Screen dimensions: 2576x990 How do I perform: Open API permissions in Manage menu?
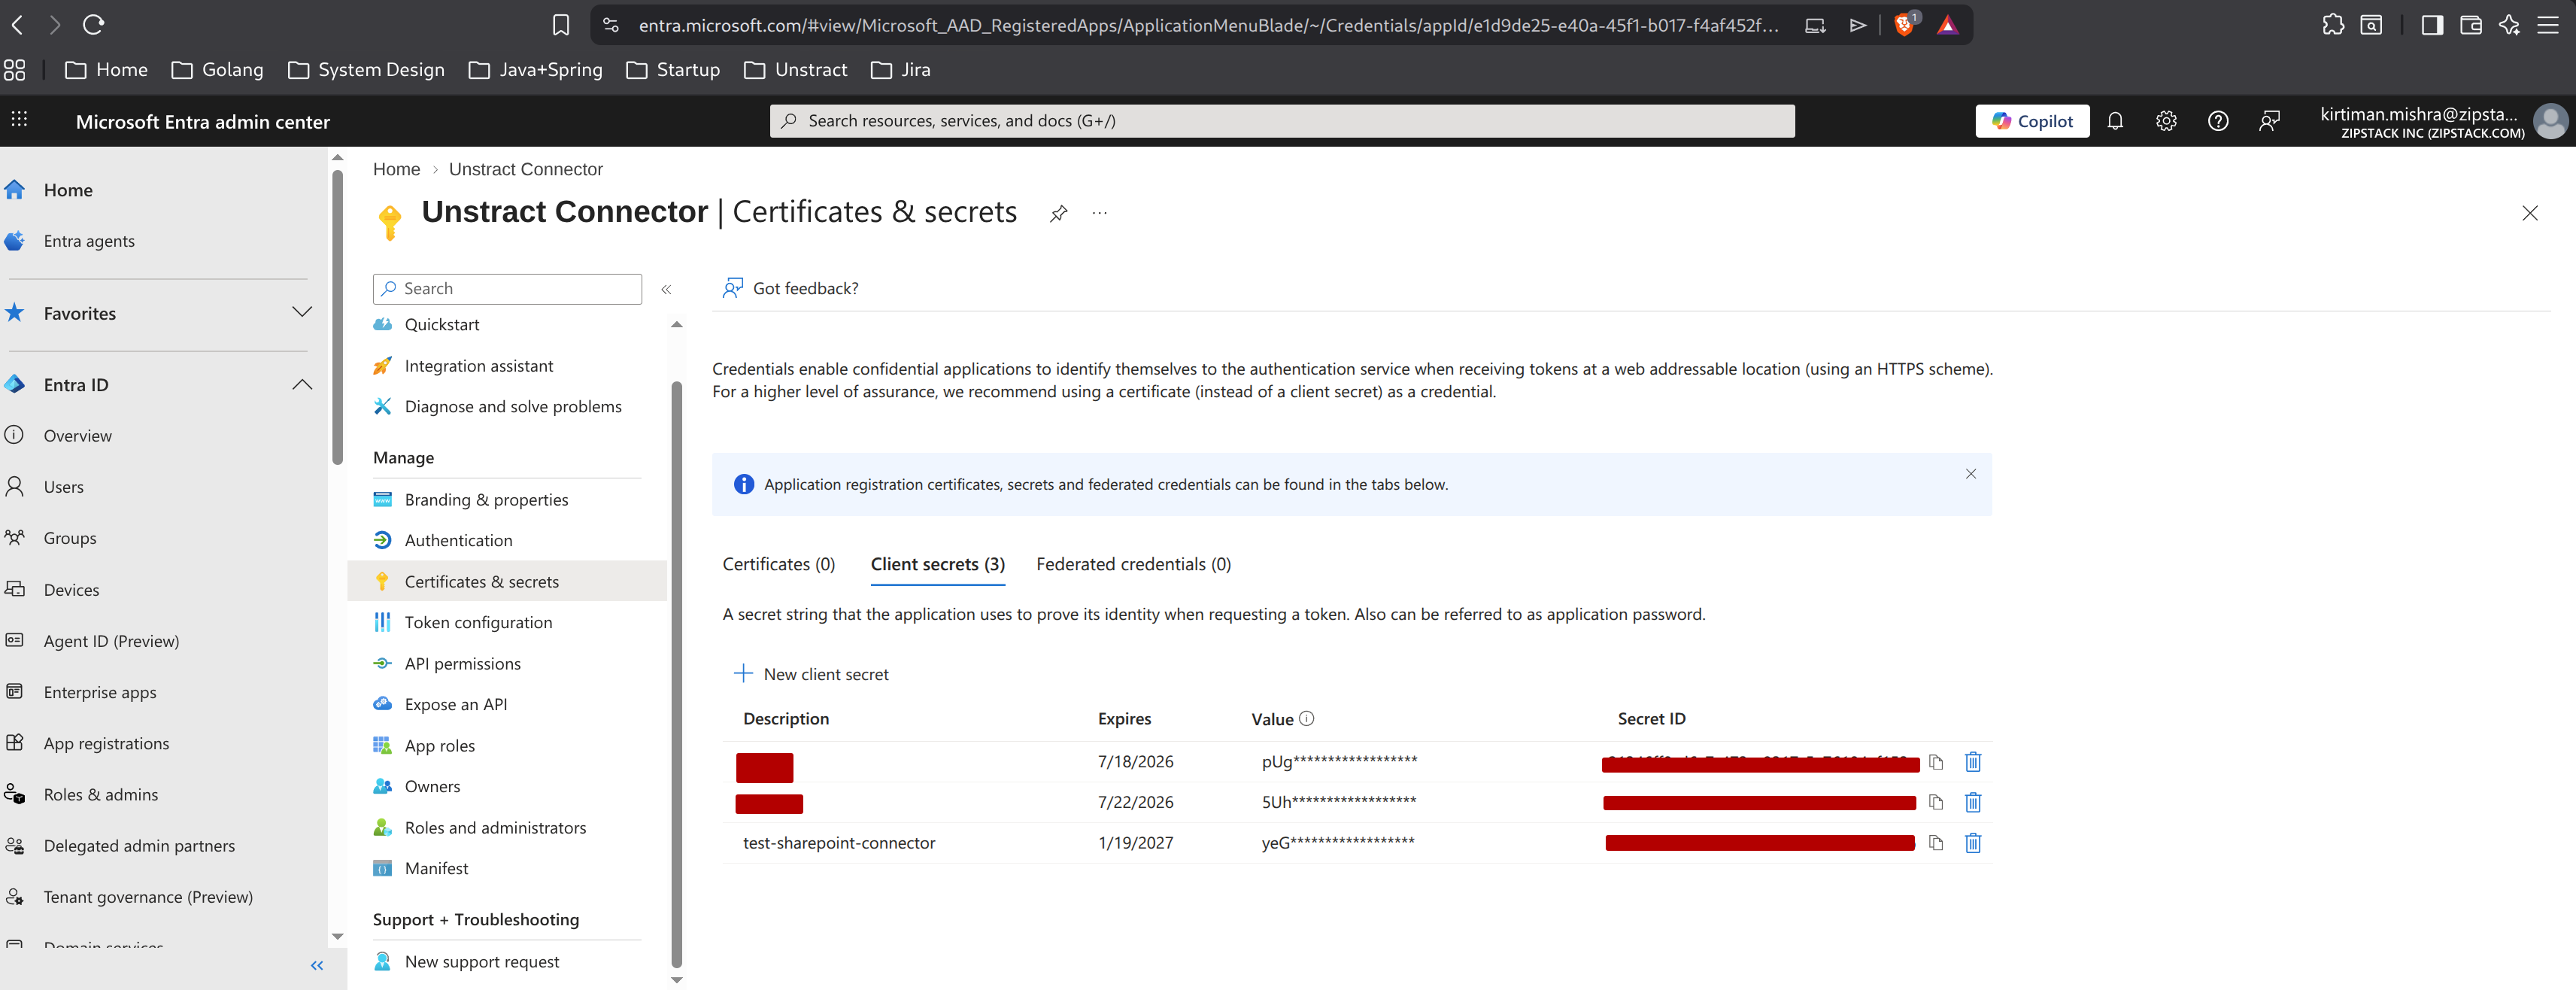tap(462, 663)
